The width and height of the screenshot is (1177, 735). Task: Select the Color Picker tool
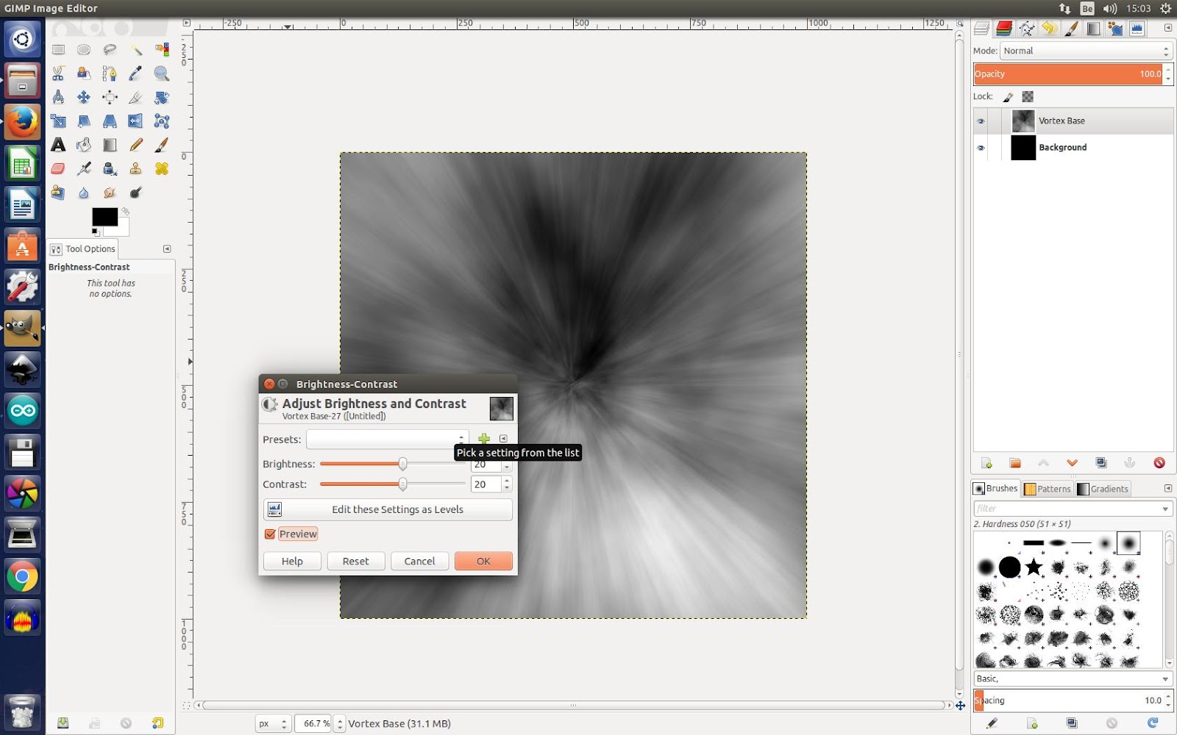pos(135,73)
